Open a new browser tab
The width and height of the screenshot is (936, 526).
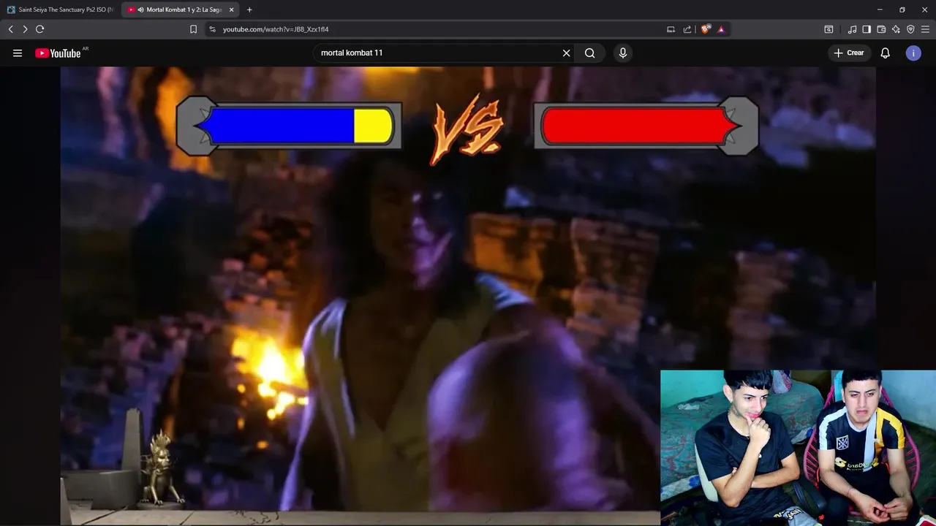tap(249, 9)
